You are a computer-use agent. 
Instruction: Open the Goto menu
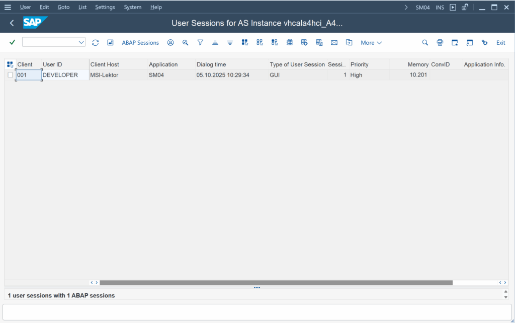tap(63, 8)
